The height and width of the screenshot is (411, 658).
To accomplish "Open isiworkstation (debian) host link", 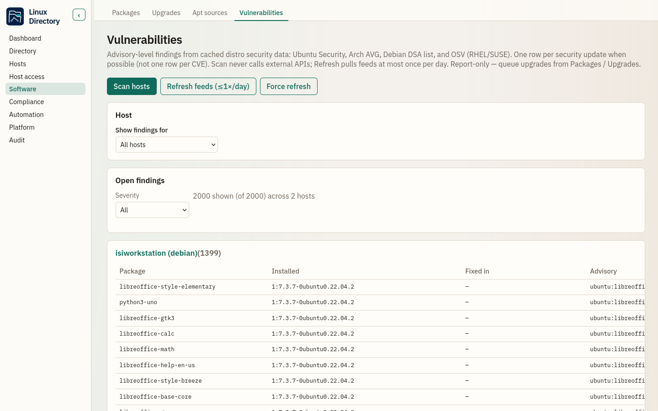I will [156, 253].
